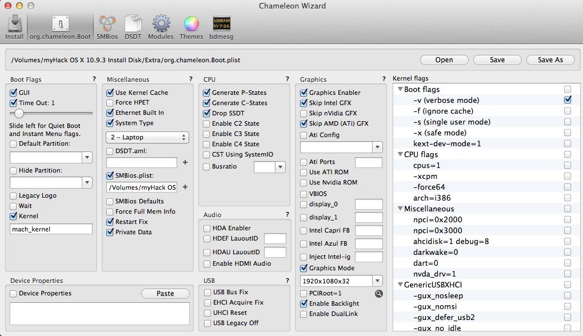Click the Inject Intel-ig value field
Viewport: 583px width, 336px height.
coord(369,257)
